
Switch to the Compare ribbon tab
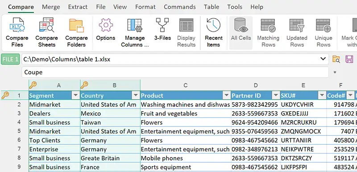(21, 7)
